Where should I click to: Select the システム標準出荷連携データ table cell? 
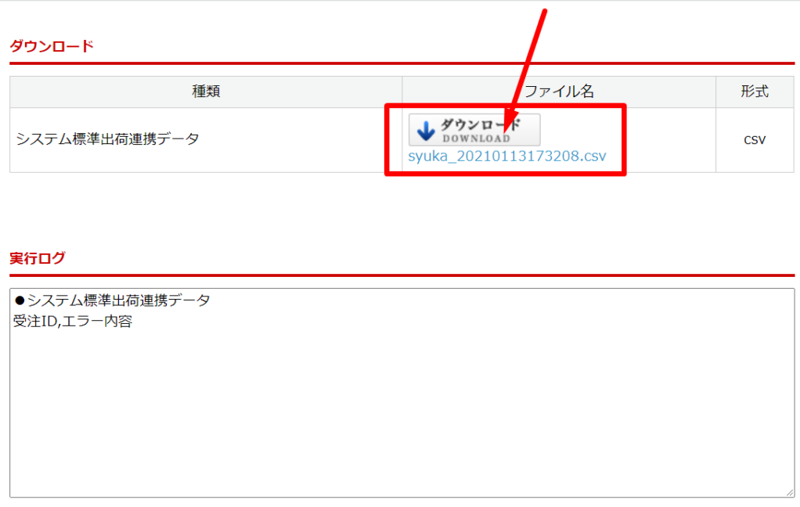coord(206,140)
